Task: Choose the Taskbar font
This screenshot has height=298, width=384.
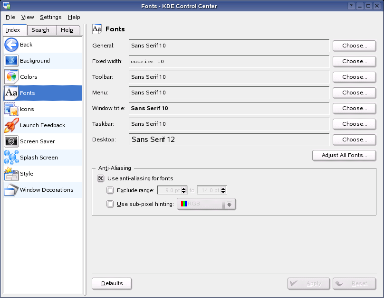Action: [354, 124]
